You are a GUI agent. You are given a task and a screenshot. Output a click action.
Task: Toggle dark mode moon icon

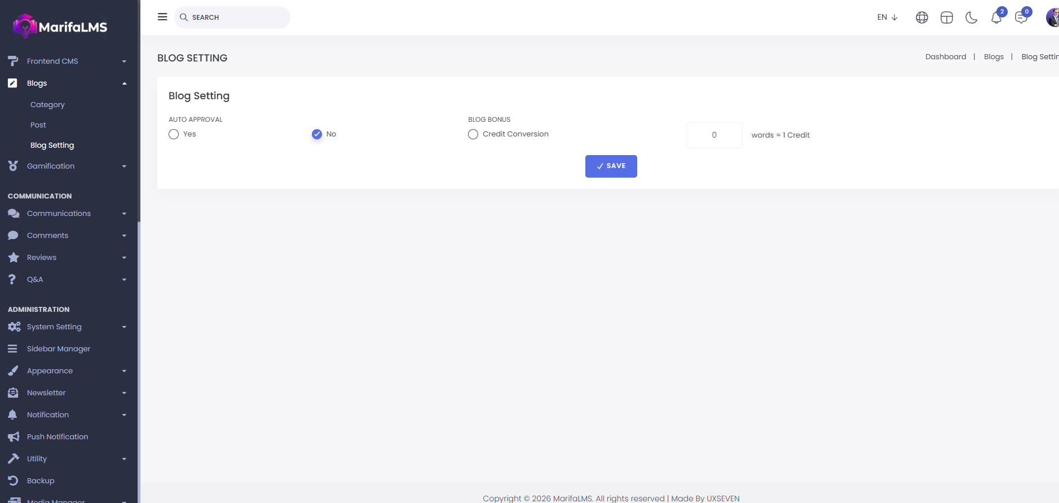pos(971,18)
